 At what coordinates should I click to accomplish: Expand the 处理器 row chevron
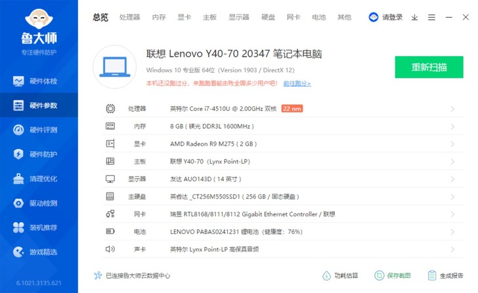(452, 109)
